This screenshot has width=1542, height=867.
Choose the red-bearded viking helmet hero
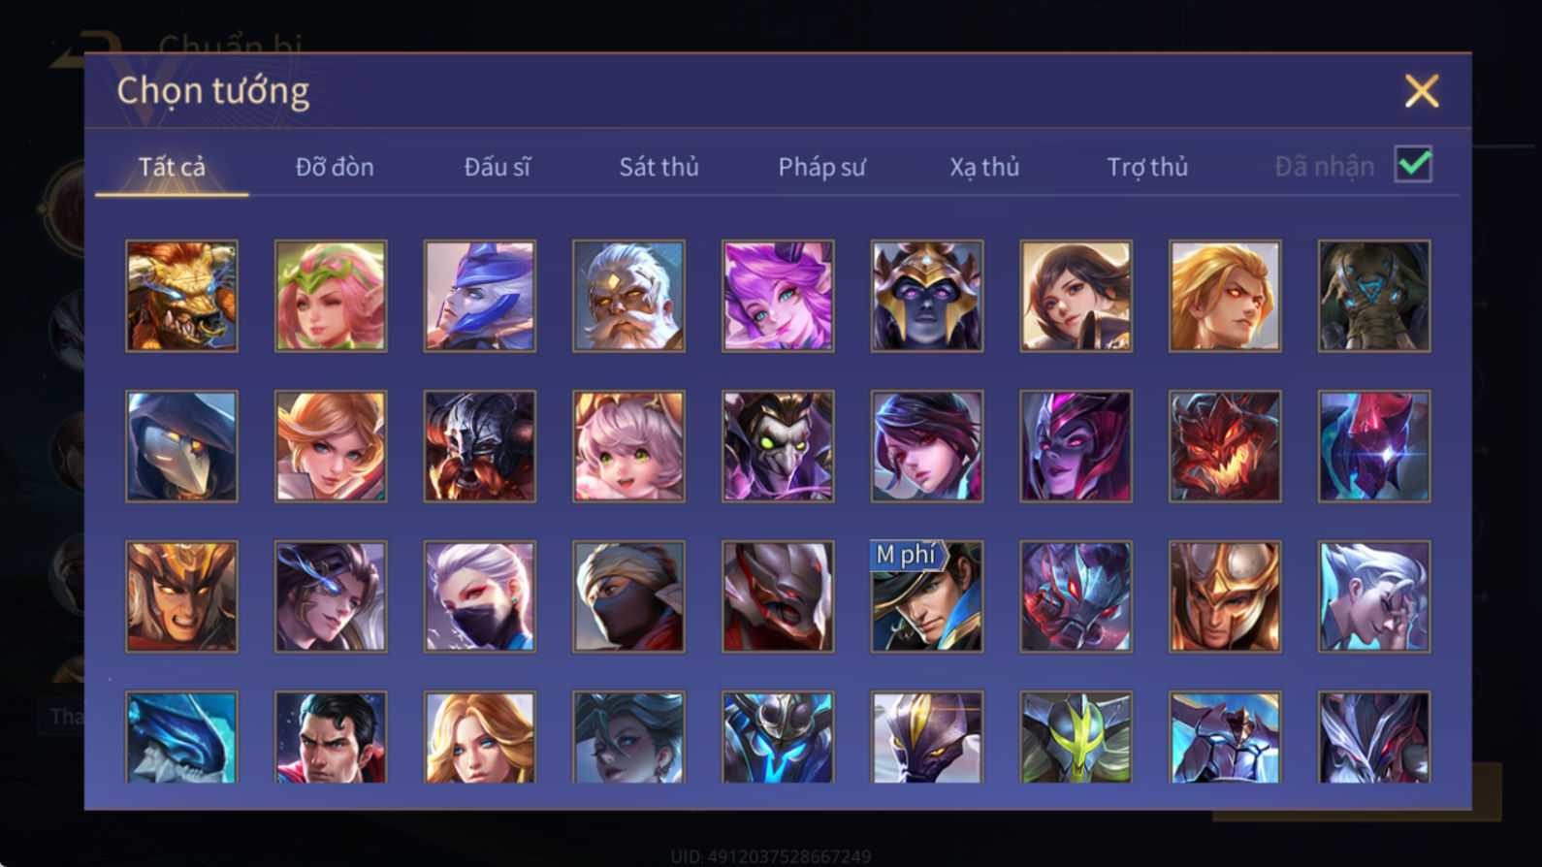pyautogui.click(x=479, y=446)
